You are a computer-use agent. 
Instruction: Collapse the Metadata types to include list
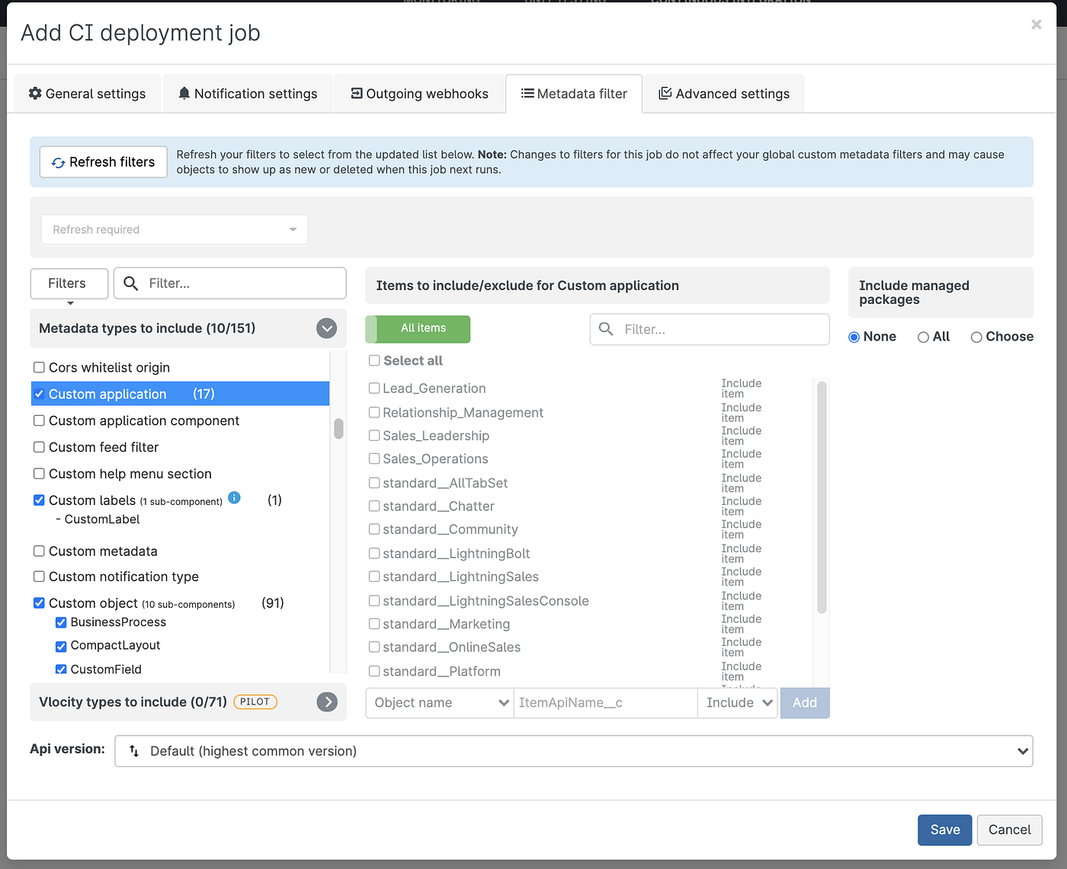click(x=326, y=328)
